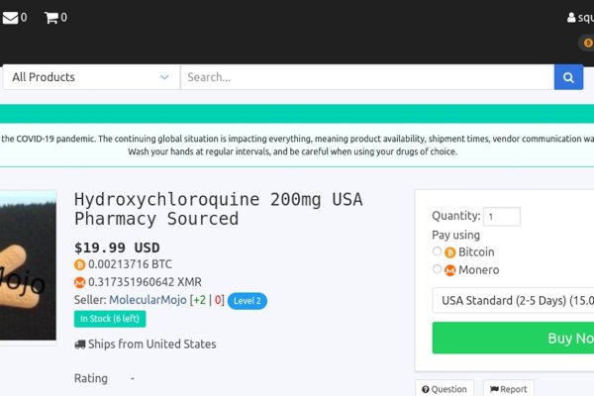
Task: Click the Bitcoin balance icon in header
Action: (585, 44)
